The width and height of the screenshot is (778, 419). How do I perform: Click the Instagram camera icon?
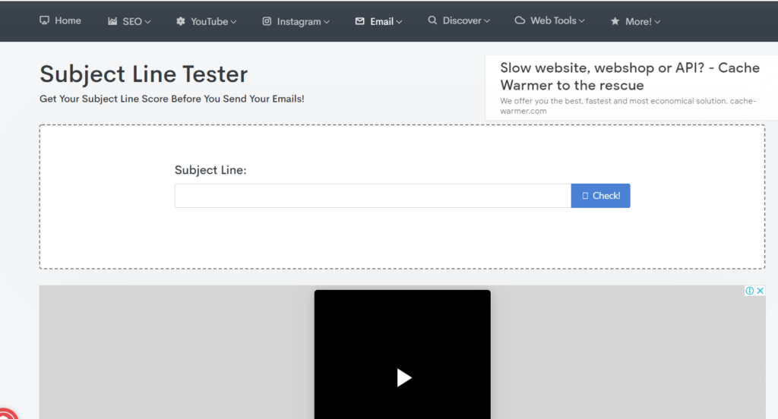click(267, 20)
